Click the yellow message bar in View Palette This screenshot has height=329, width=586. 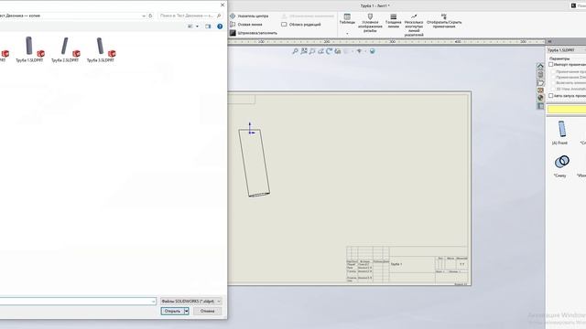(x=567, y=110)
